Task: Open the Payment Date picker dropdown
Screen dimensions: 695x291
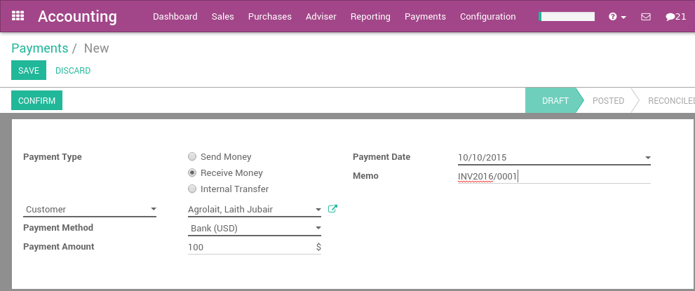Action: (647, 158)
